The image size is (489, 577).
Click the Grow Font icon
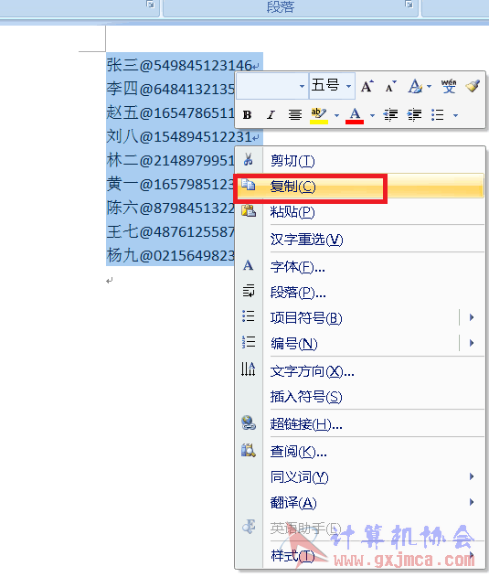coord(367,87)
